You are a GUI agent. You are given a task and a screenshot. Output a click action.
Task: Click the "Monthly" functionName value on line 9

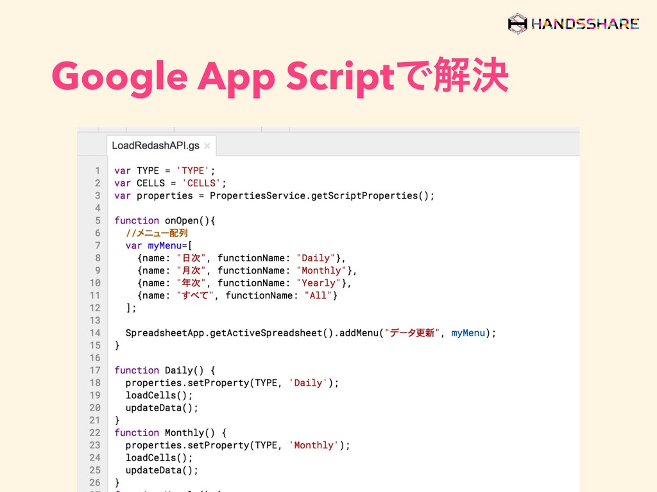tap(321, 271)
